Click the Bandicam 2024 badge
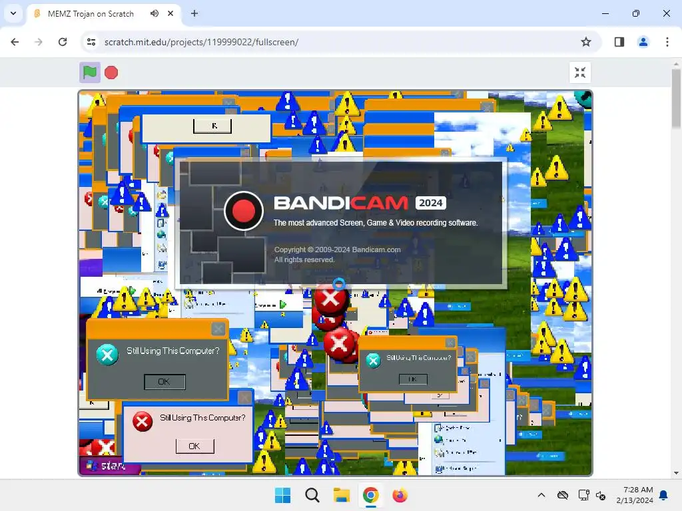The image size is (682, 511). click(x=431, y=203)
